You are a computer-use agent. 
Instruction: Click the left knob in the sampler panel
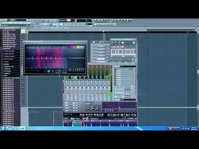(x=89, y=109)
